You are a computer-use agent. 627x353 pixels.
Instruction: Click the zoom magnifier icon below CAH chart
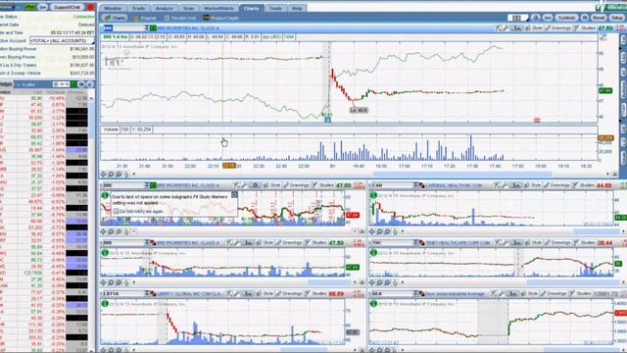(x=380, y=231)
